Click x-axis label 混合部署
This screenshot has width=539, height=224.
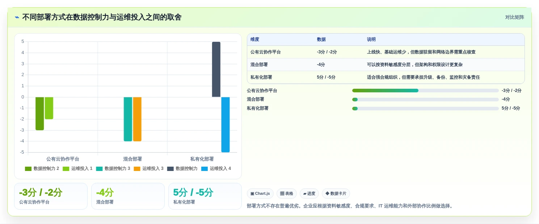pos(132,159)
